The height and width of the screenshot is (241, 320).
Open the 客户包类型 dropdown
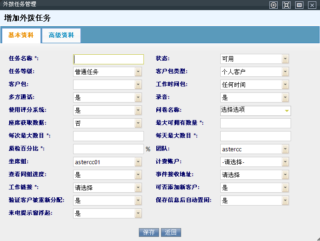(x=255, y=72)
